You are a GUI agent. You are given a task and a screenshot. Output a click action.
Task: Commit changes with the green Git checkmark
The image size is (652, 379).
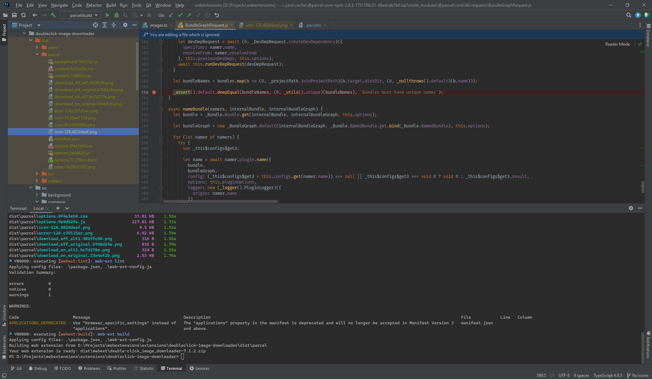180,15
